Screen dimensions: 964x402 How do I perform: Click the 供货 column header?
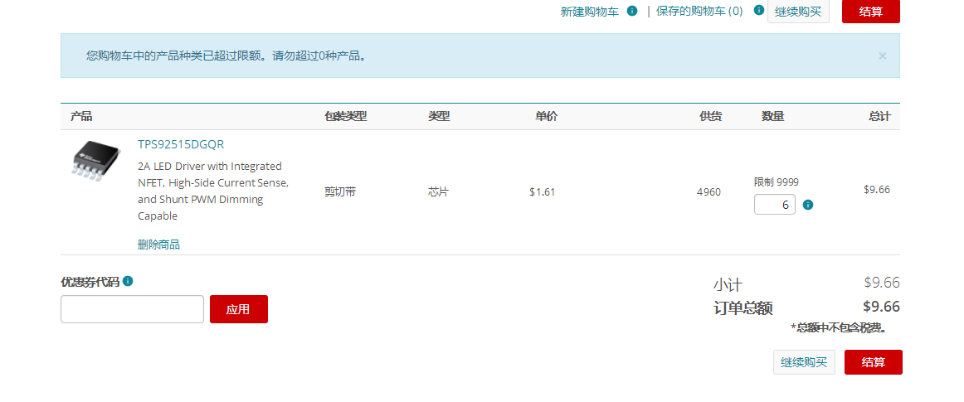click(711, 116)
